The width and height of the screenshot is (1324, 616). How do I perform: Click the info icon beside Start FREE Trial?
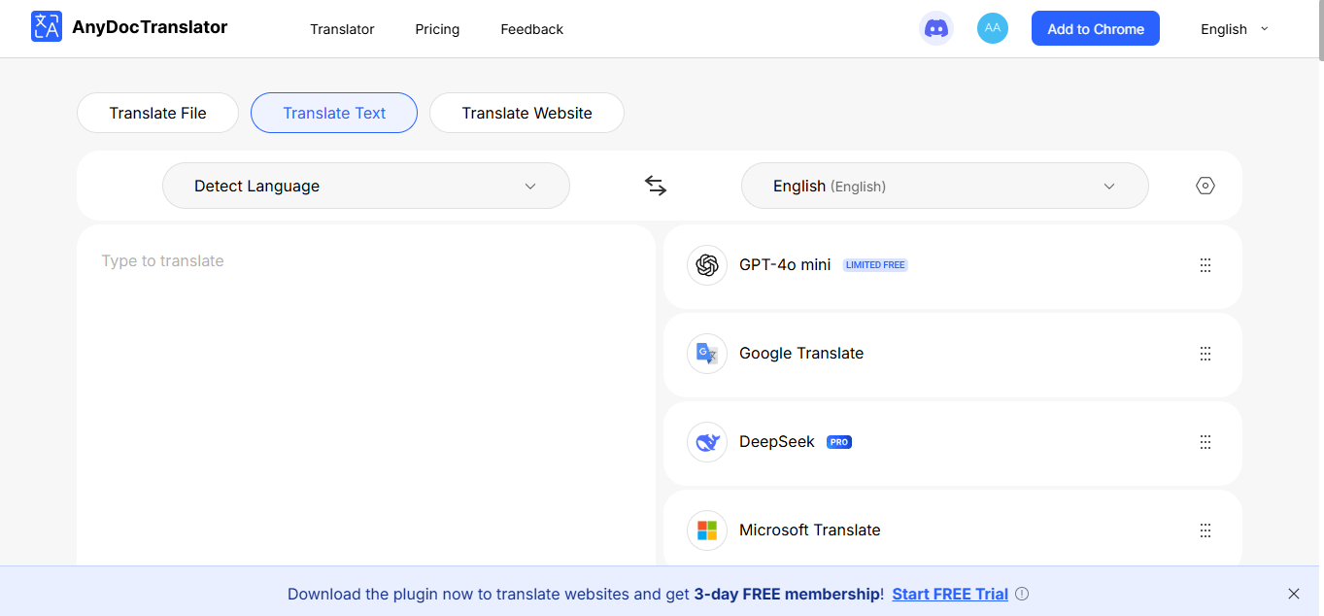click(x=1022, y=594)
